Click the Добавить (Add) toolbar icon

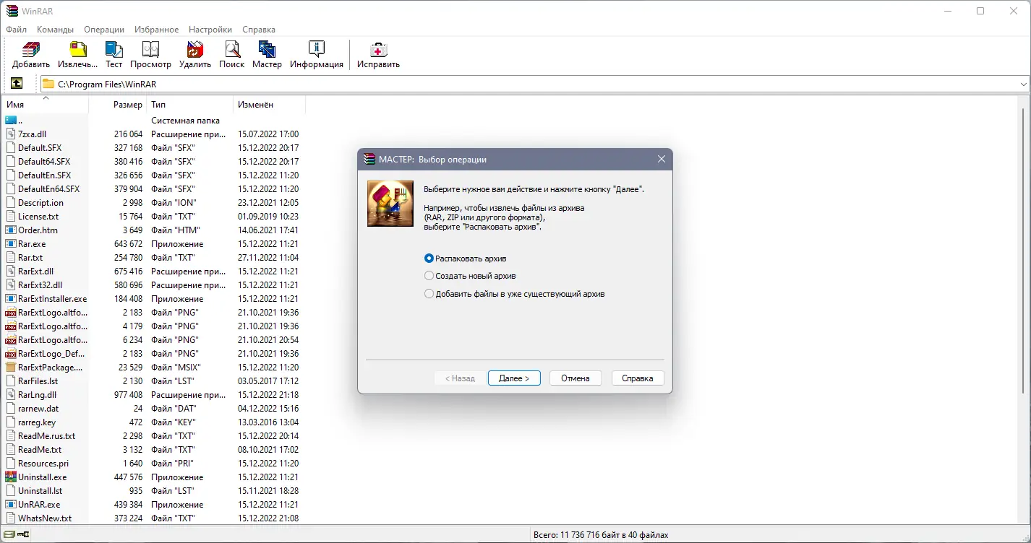(x=31, y=49)
